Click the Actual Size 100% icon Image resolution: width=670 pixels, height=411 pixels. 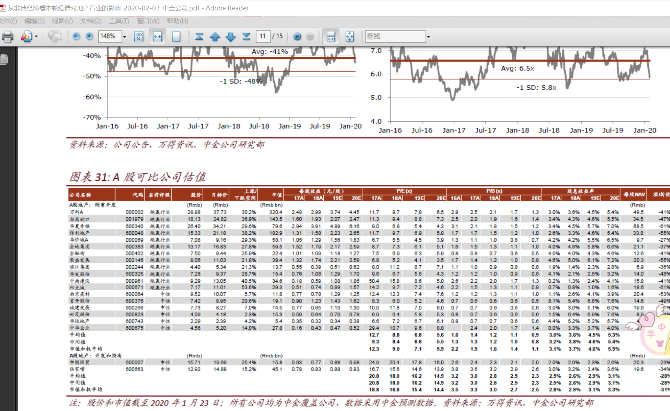139,37
